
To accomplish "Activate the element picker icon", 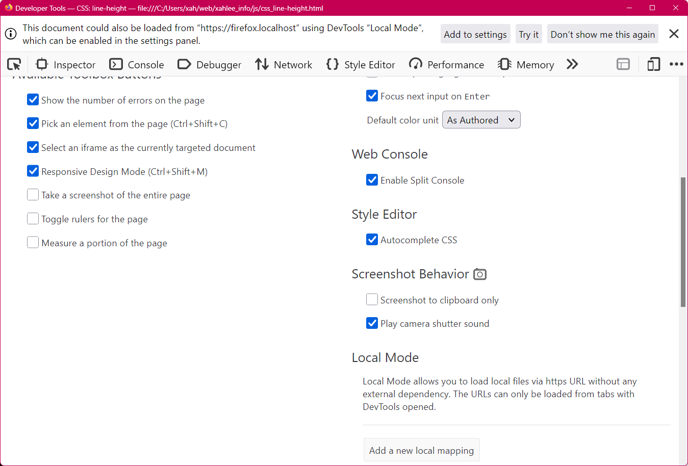I will pyautogui.click(x=14, y=64).
